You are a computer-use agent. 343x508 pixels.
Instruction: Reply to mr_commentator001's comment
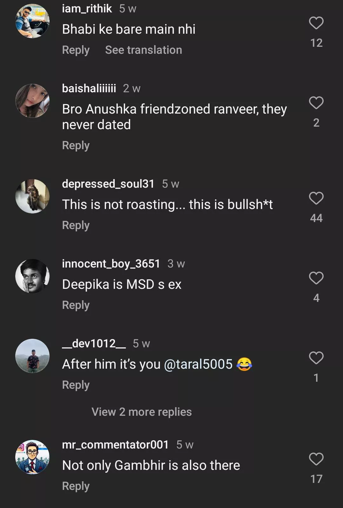click(x=76, y=486)
